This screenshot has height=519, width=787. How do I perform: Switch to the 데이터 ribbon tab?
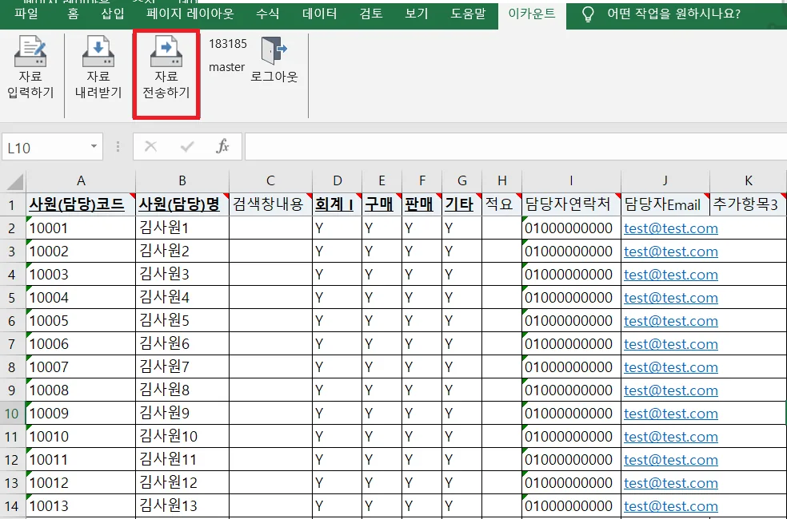pos(320,14)
